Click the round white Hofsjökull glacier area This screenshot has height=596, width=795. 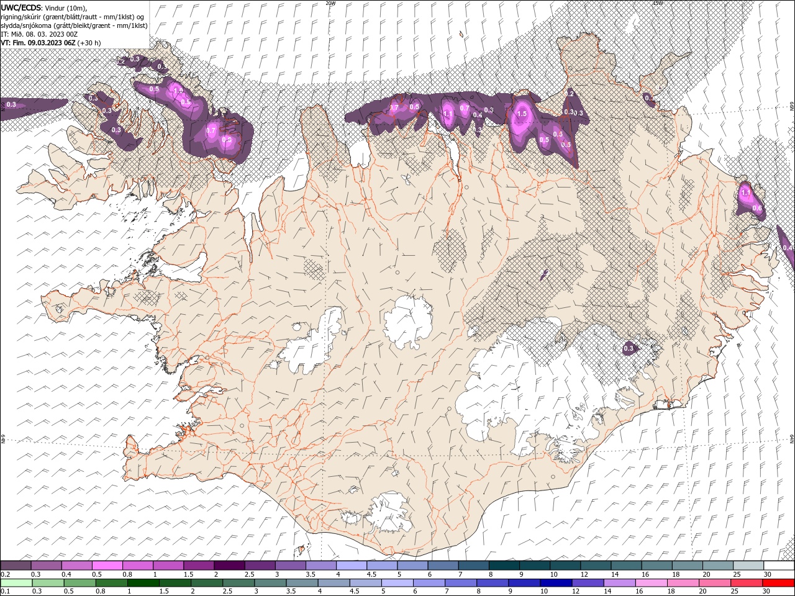click(x=408, y=322)
